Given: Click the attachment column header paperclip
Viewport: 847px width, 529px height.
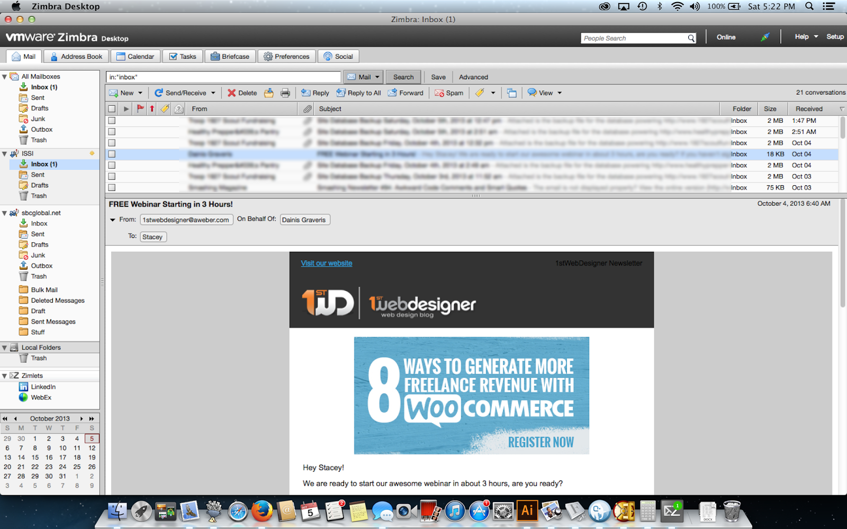Looking at the screenshot, I should click(x=308, y=109).
